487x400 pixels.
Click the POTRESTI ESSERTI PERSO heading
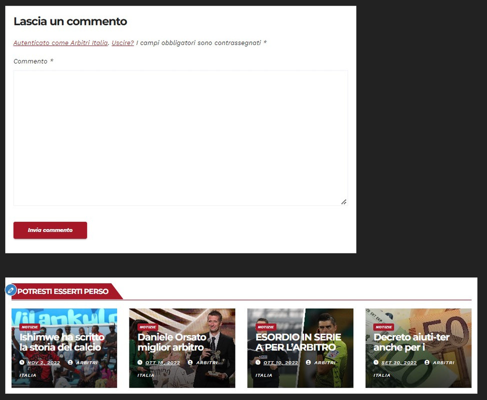tap(62, 291)
